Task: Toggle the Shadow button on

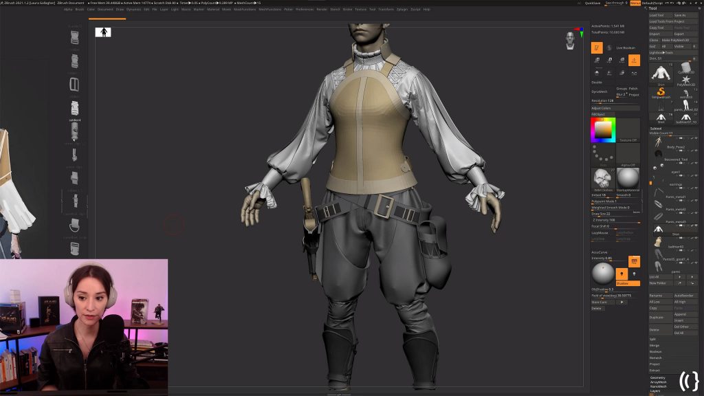Action: [x=628, y=283]
